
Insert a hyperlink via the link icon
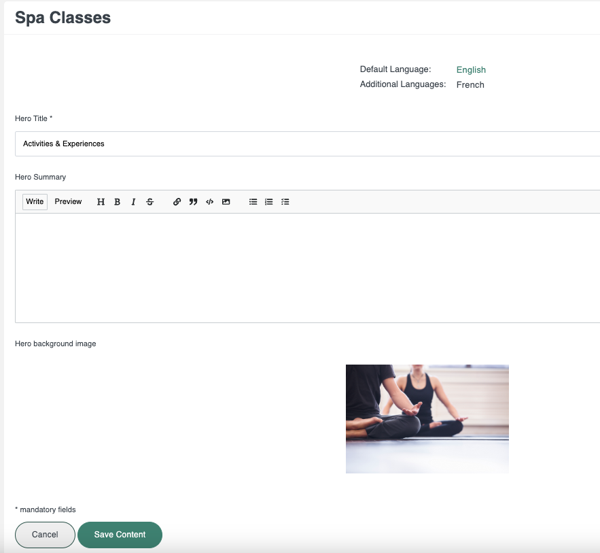click(x=177, y=202)
